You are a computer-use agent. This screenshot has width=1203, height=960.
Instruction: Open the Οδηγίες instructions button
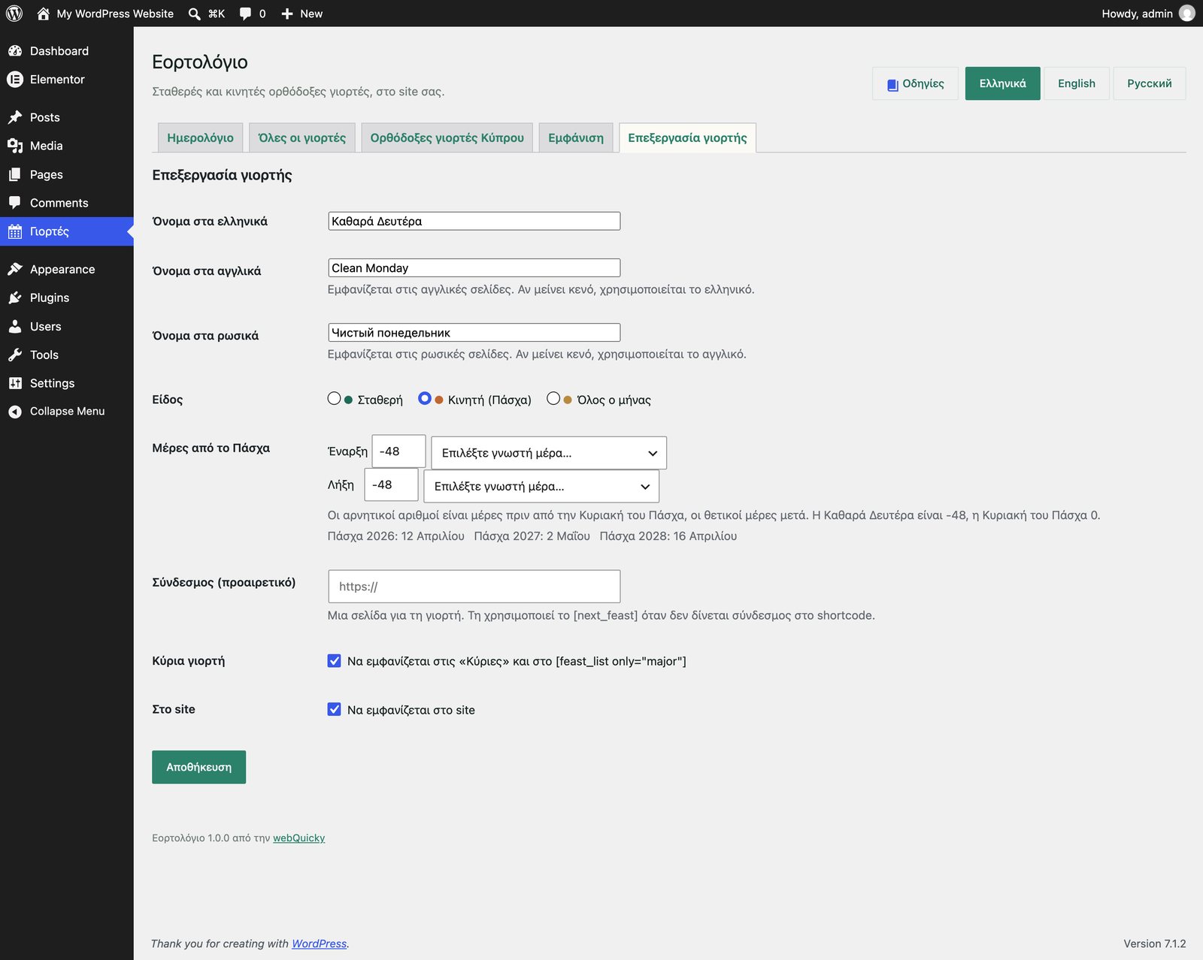(915, 83)
